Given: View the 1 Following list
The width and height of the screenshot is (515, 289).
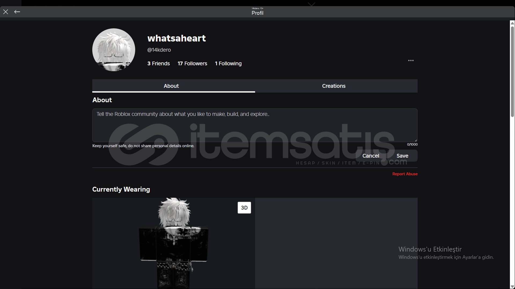Looking at the screenshot, I should point(228,63).
